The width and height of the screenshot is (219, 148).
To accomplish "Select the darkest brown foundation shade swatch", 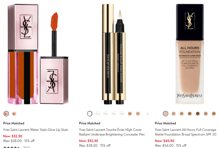I will pos(198,113).
